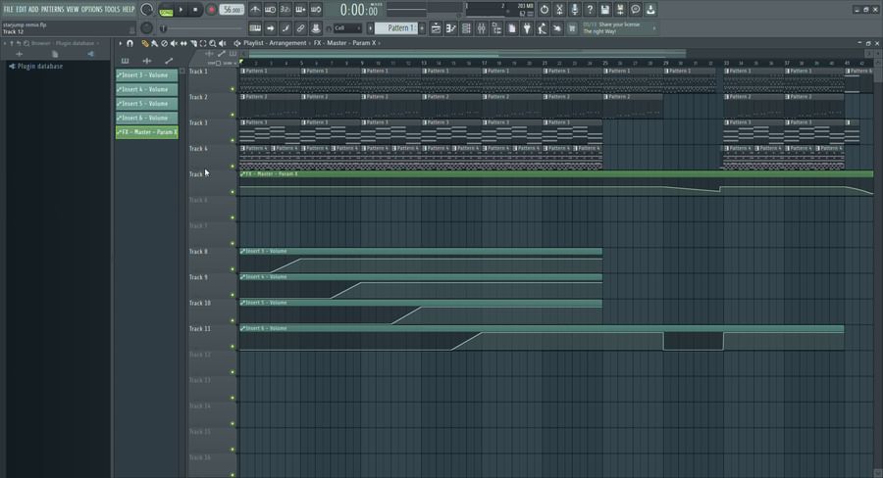The image size is (883, 478).
Task: Enable typing keyboard to piano icon
Action: [255, 28]
